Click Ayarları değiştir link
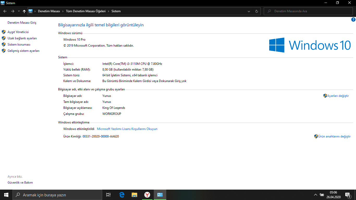The height and width of the screenshot is (200, 356). [338, 96]
